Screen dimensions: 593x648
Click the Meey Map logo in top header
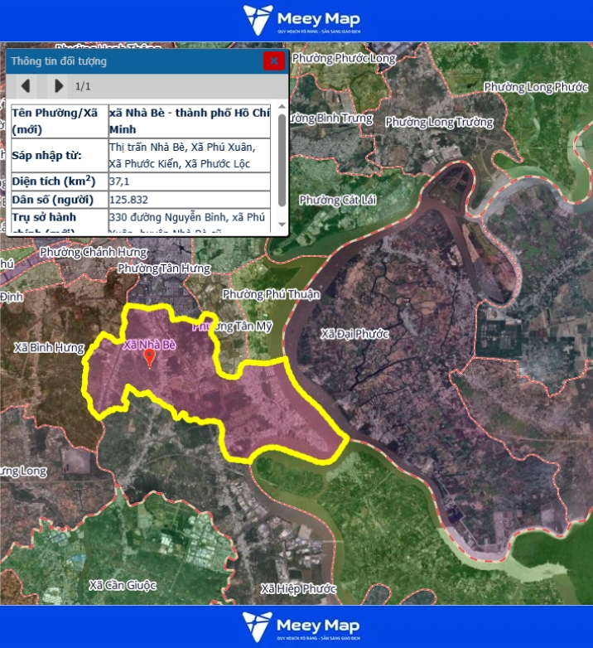[x=296, y=21]
